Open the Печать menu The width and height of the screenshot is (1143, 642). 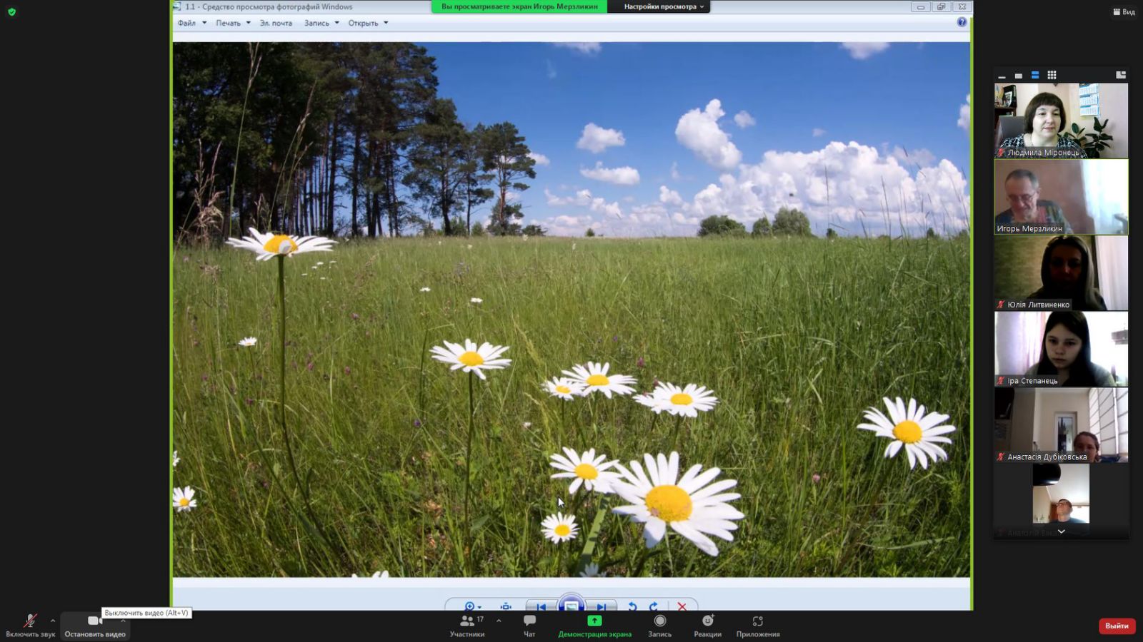coord(229,23)
